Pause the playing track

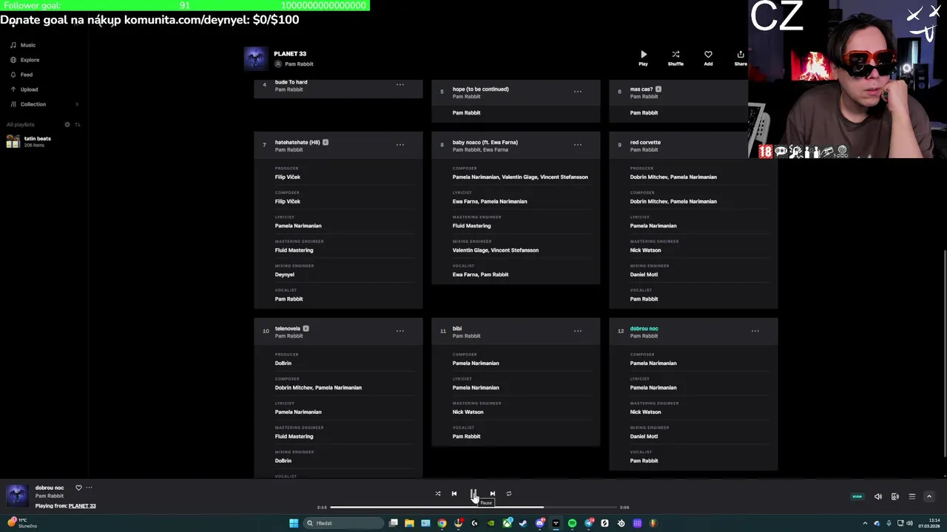[x=473, y=494]
